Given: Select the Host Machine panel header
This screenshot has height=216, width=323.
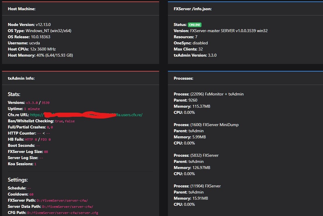Looking at the screenshot, I should tap(22, 9).
